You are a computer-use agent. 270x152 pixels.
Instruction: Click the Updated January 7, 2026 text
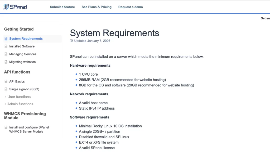(92, 41)
